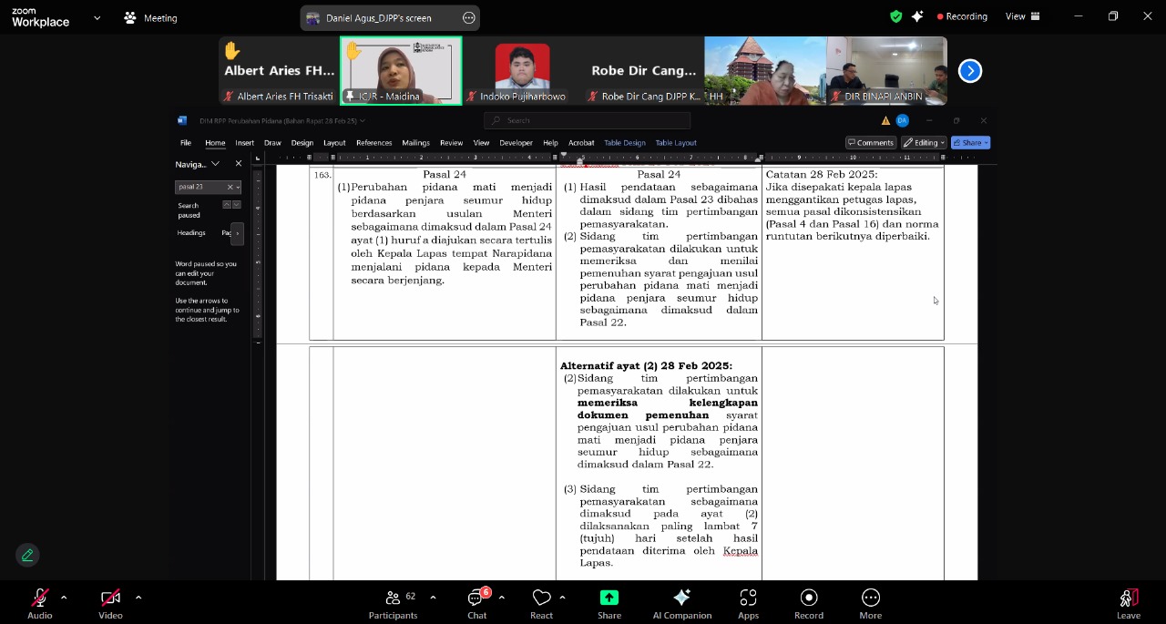Close the Navigation pane
The image size is (1166, 624).
point(239,164)
